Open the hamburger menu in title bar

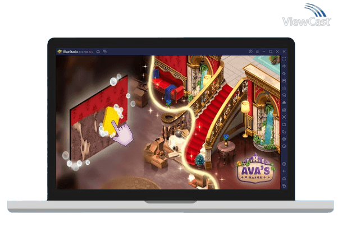pyautogui.click(x=257, y=52)
